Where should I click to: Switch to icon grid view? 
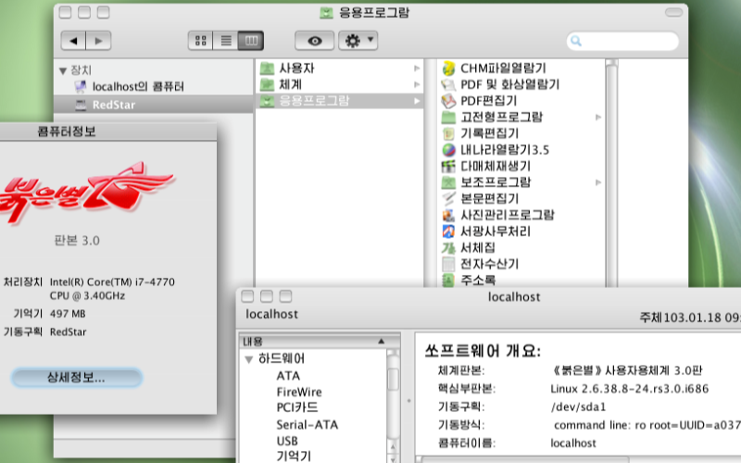coord(201,41)
